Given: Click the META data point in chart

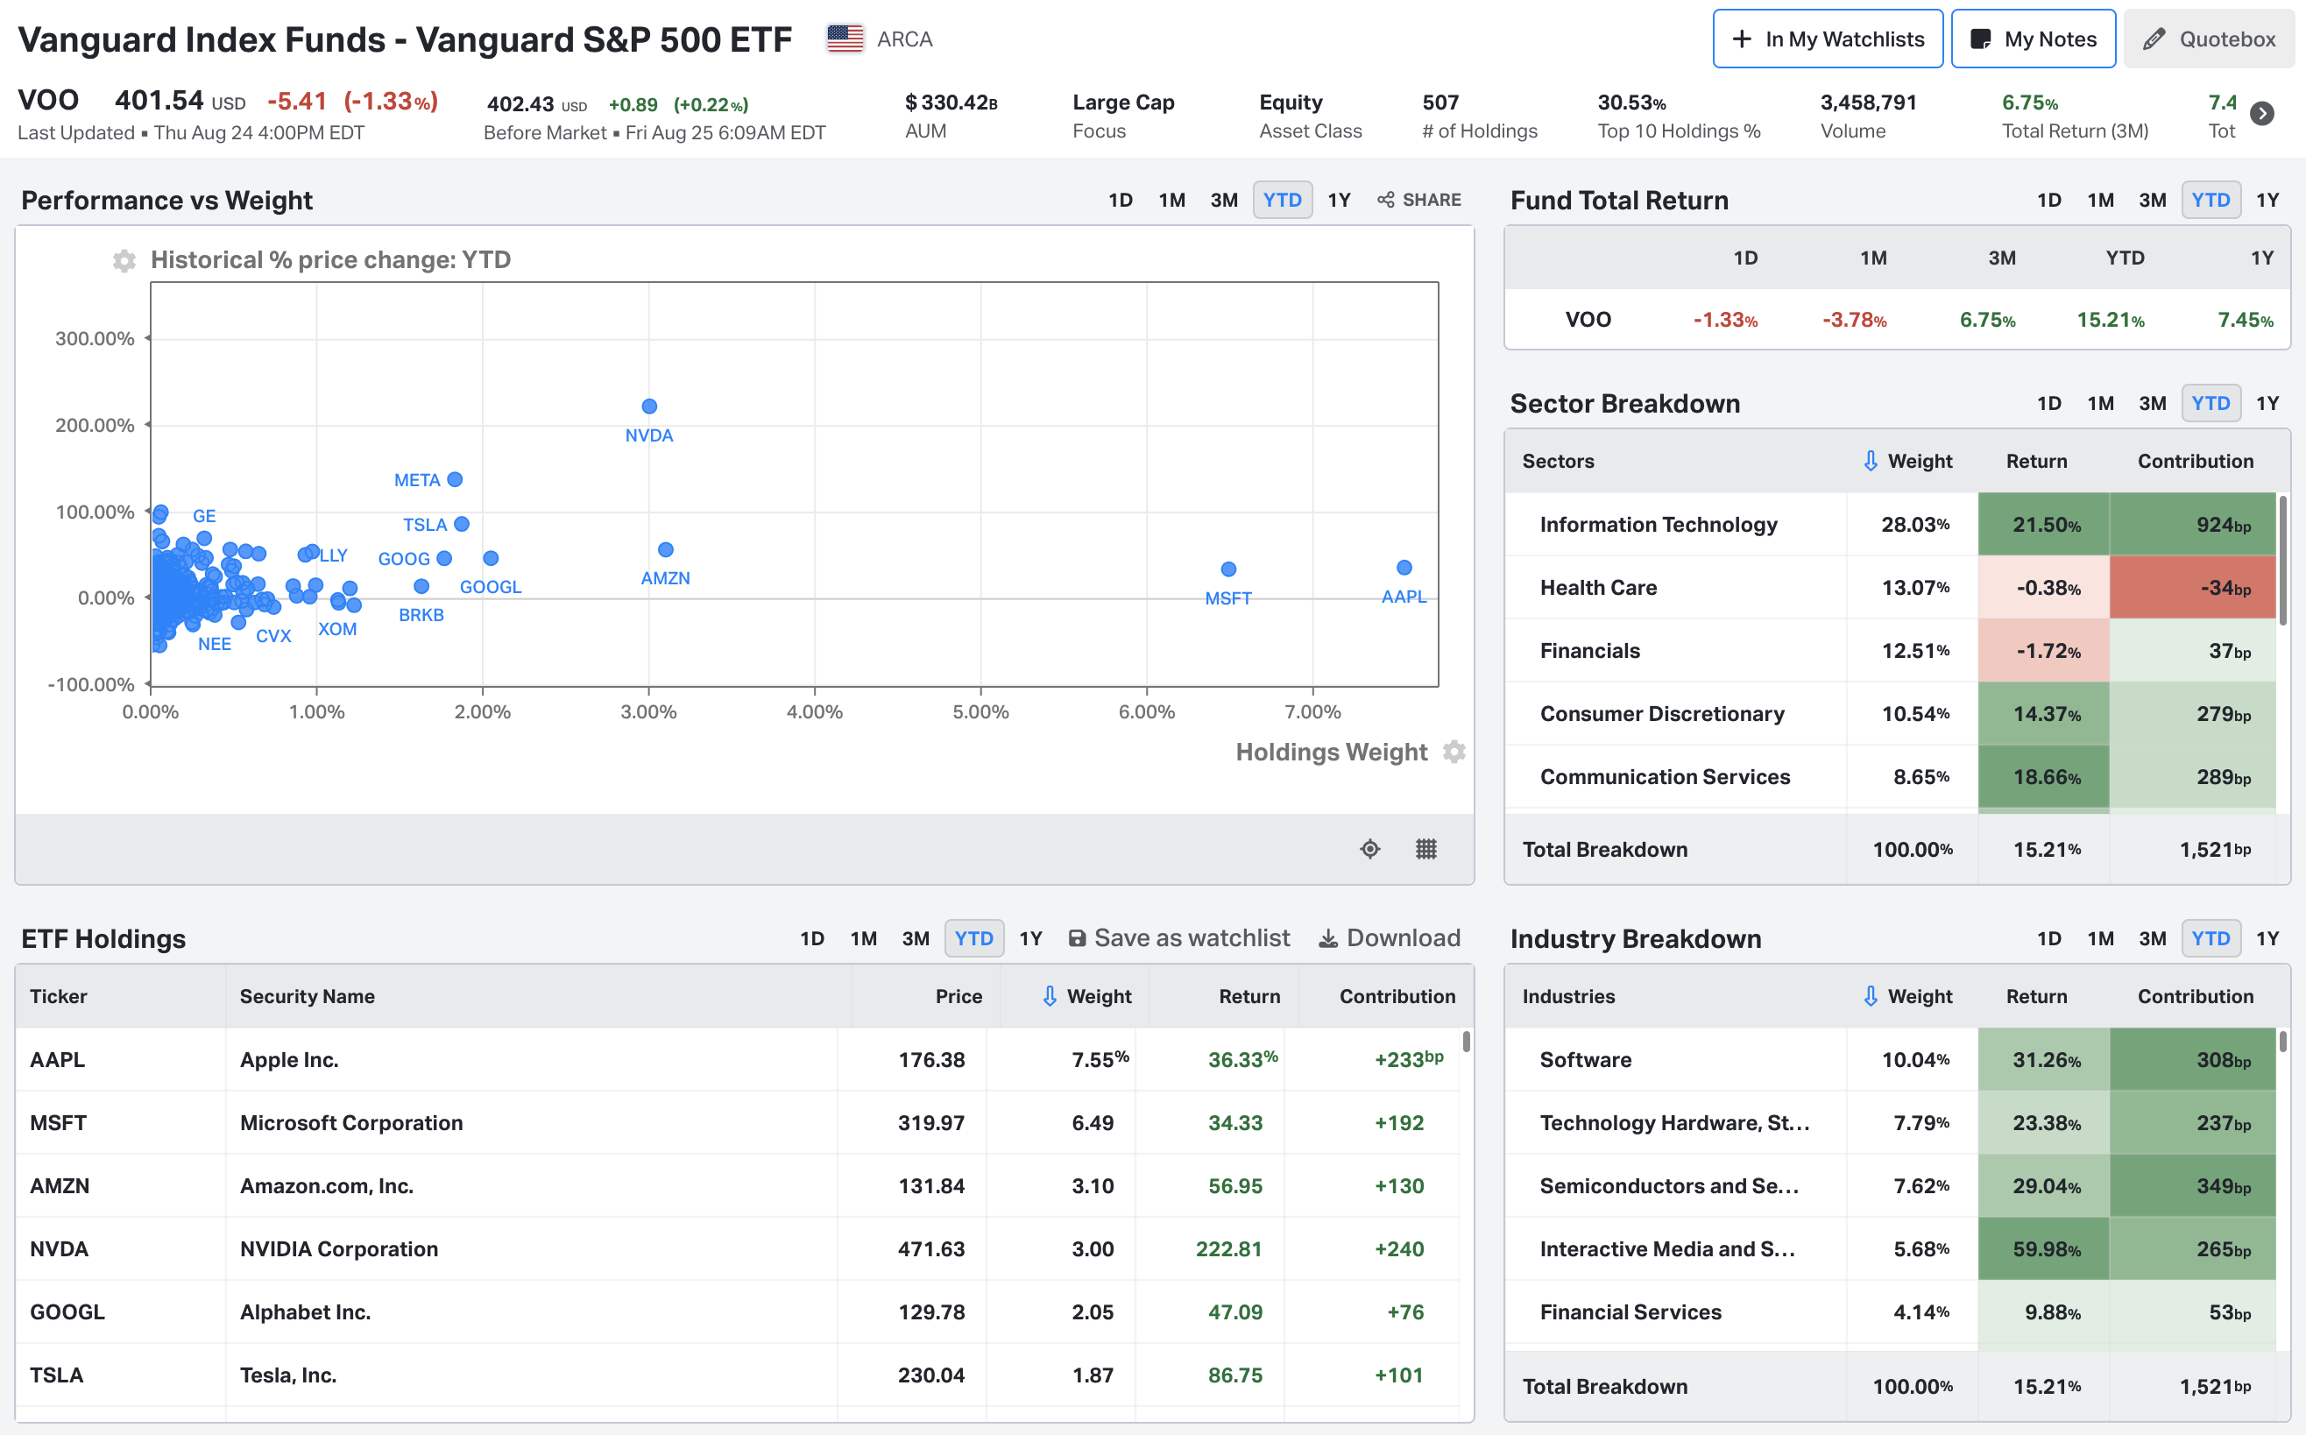Looking at the screenshot, I should click(x=455, y=479).
